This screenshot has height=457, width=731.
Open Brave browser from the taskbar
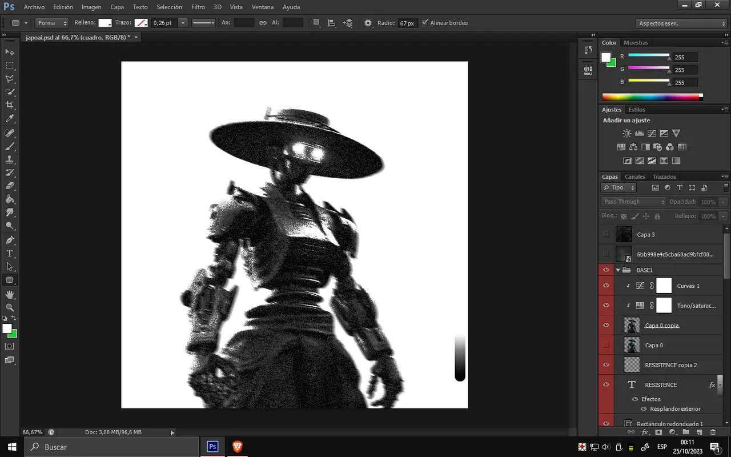click(x=237, y=447)
